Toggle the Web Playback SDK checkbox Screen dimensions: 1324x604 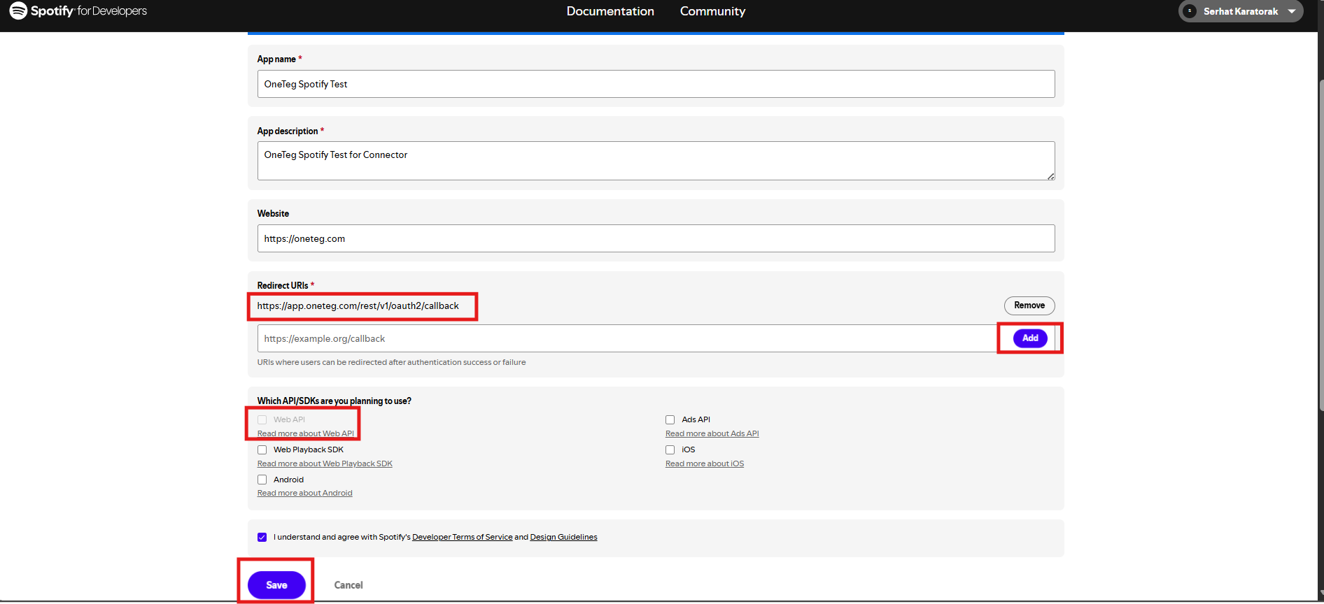[x=262, y=450]
